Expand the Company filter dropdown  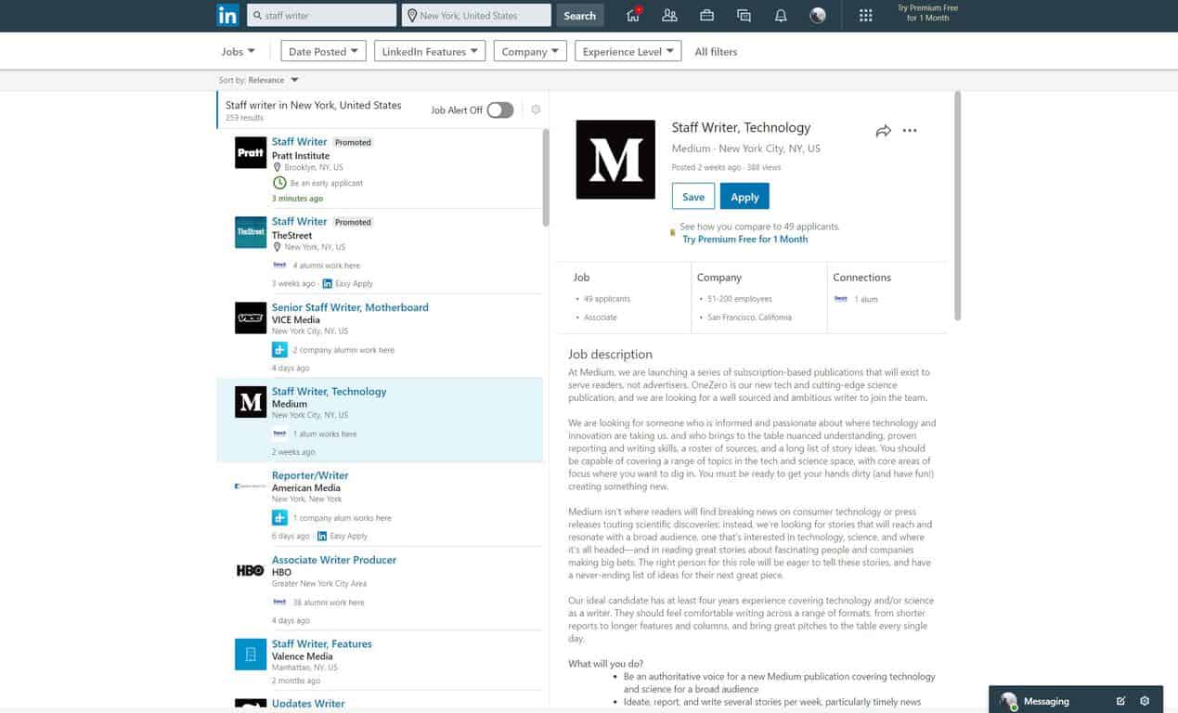530,52
